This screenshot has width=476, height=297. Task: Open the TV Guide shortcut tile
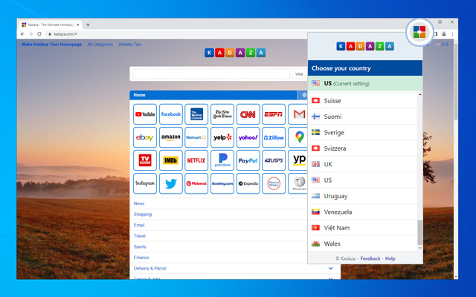145,160
